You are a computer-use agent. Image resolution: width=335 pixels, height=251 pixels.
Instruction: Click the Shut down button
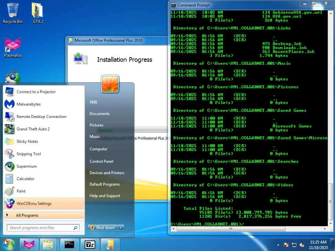pyautogui.click(x=103, y=228)
